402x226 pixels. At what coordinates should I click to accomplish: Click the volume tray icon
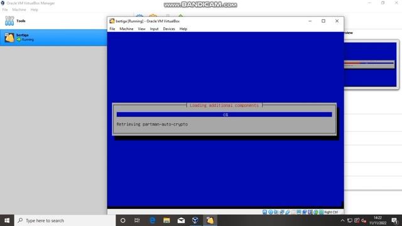(x=364, y=220)
